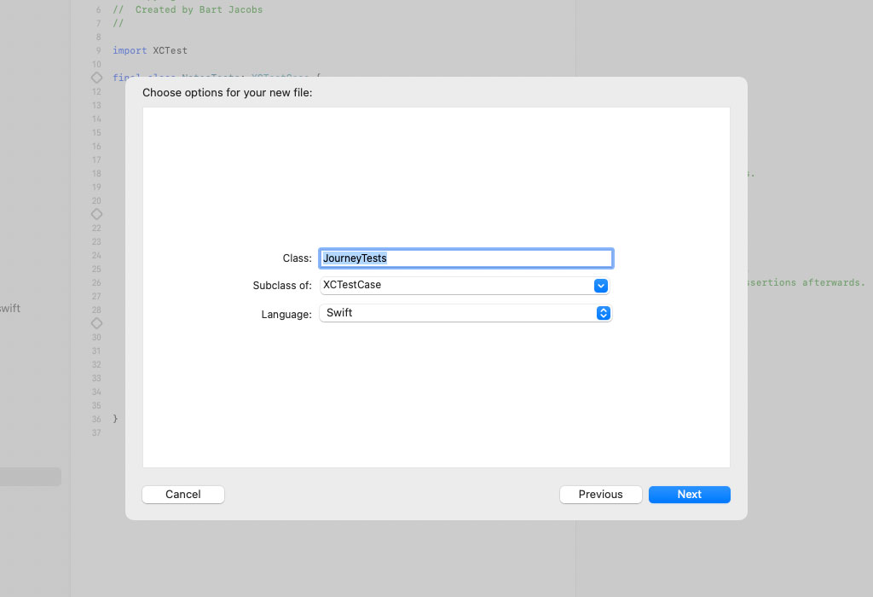Click the test diamond beside line 11
This screenshot has height=597, width=873.
click(96, 78)
